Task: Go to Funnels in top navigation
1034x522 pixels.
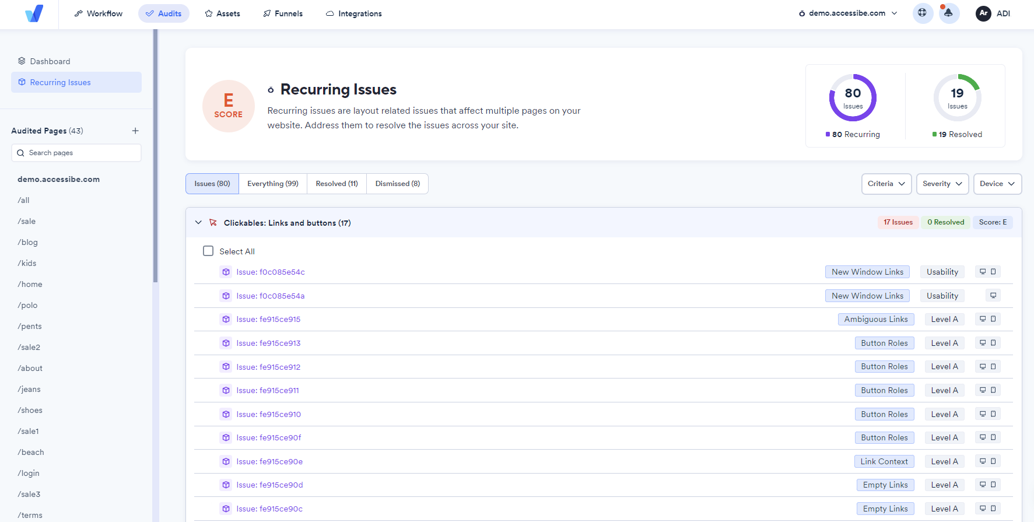Action: point(283,13)
